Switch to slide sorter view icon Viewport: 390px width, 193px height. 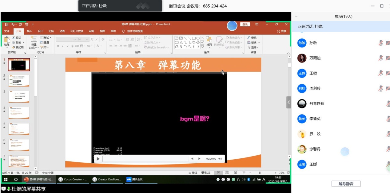tap(227, 173)
